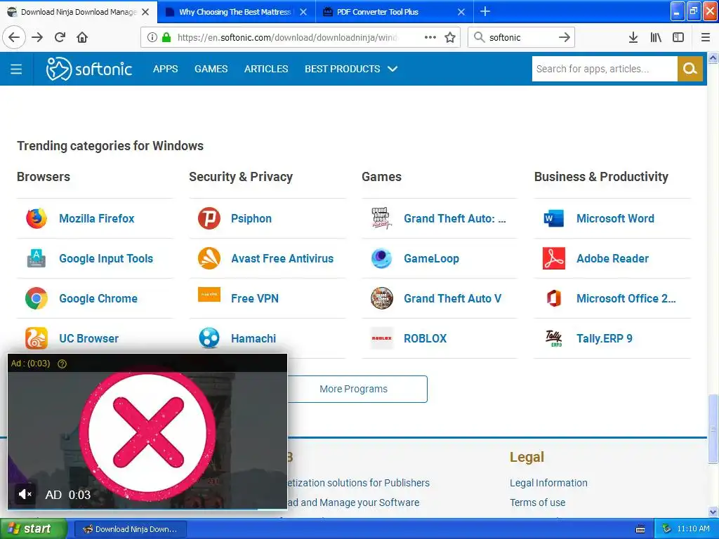
Task: Click the Google Input Tools icon
Action: coord(37,258)
